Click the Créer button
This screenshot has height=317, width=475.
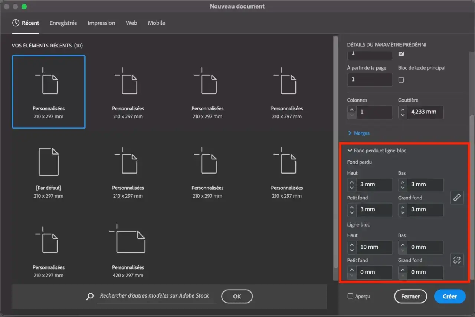pos(450,296)
